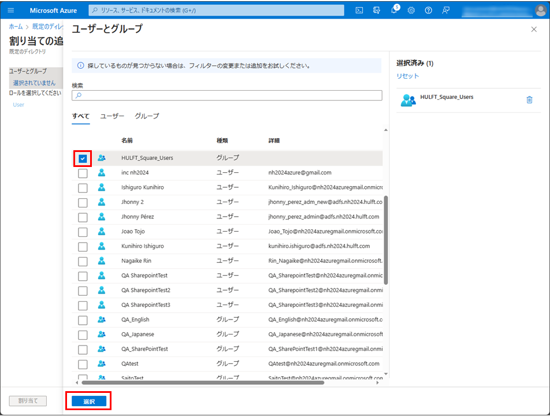This screenshot has width=550, height=416.
Task: Open the help question mark icon
Action: click(x=428, y=10)
